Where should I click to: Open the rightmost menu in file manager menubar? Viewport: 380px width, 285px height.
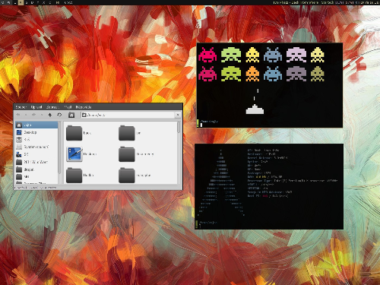click(84, 107)
